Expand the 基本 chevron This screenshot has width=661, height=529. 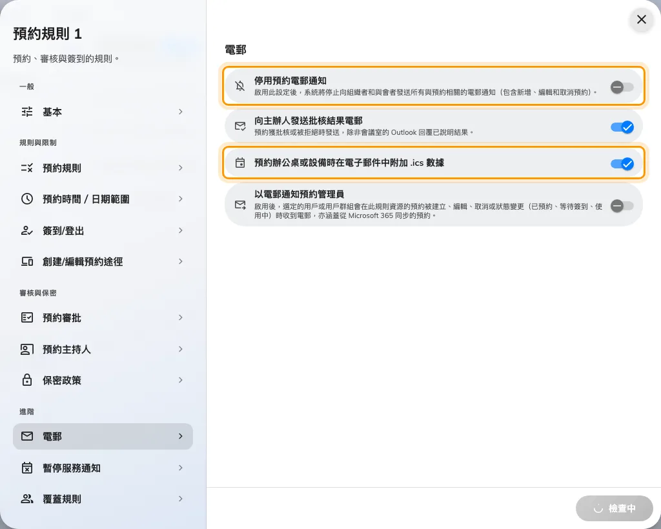[181, 112]
